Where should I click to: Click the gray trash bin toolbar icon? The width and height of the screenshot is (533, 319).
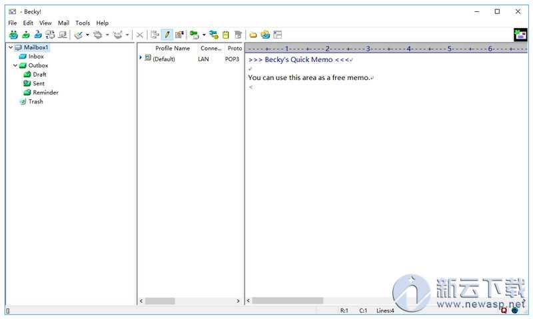[239, 35]
